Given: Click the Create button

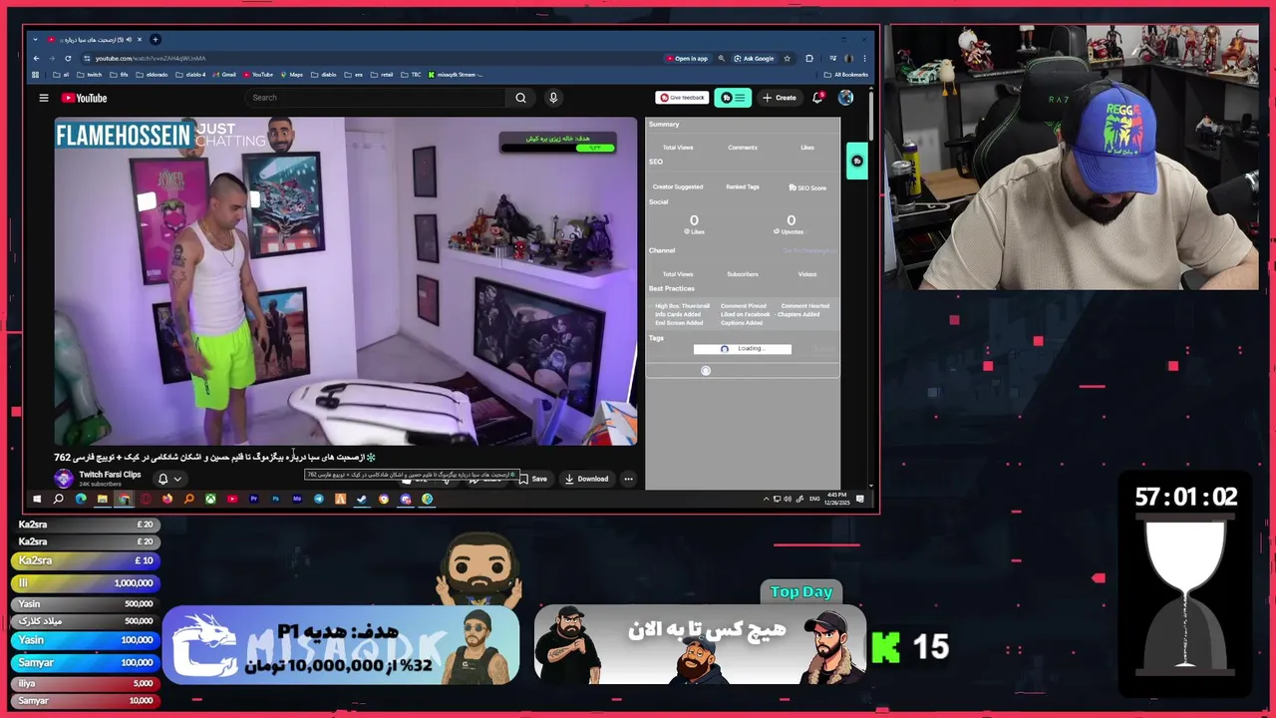Looking at the screenshot, I should [x=780, y=98].
